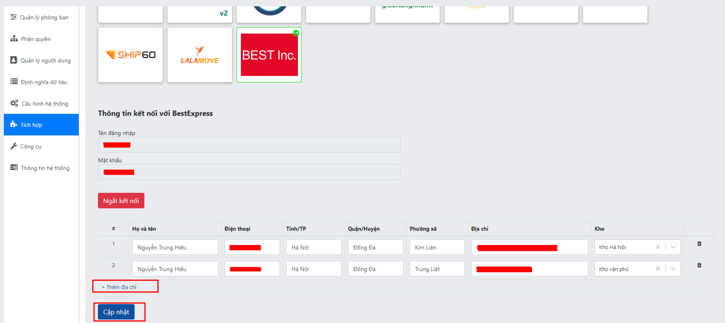Image resolution: width=725 pixels, height=323 pixels.
Task: Open Quản lý phòng ban menu
Action: (43, 17)
